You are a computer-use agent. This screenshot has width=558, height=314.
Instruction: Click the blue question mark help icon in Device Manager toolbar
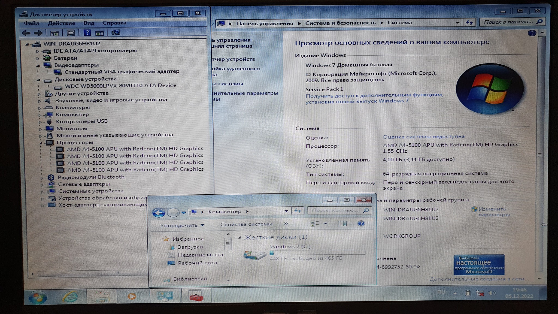(87, 33)
